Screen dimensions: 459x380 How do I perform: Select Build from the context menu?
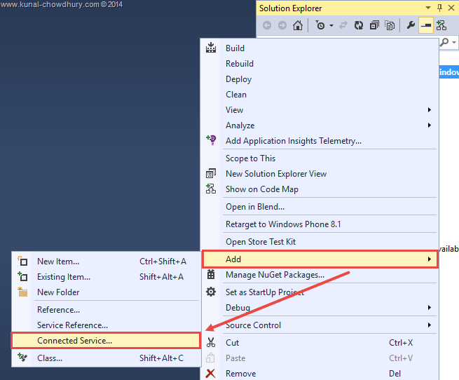(320, 48)
